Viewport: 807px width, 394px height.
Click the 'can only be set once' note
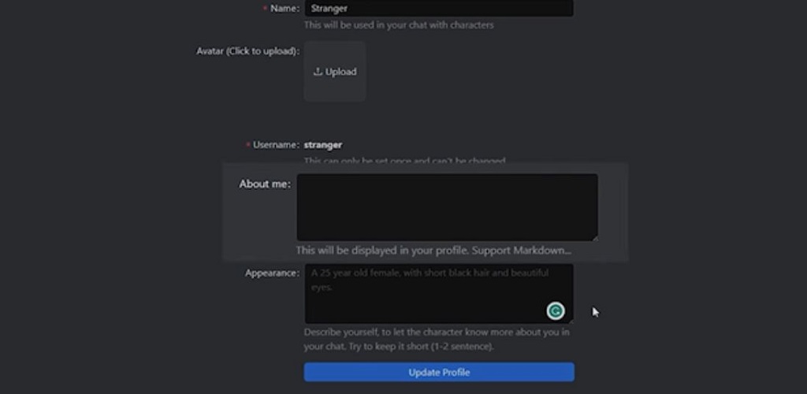tap(404, 160)
